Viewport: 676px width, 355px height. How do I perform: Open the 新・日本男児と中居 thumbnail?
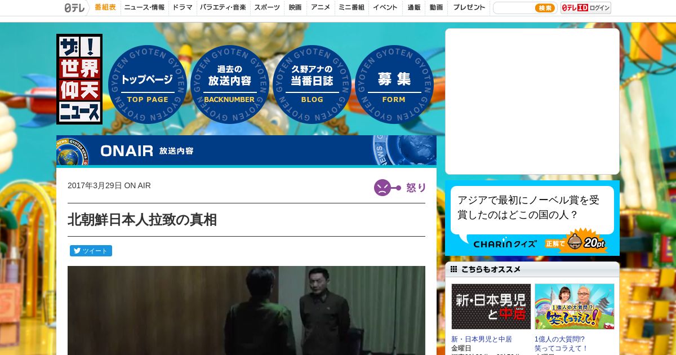491,307
